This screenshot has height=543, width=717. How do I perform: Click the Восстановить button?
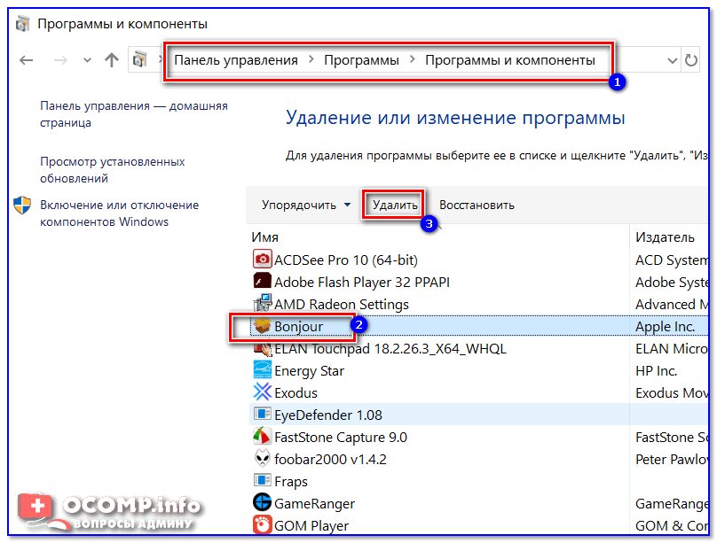477,205
